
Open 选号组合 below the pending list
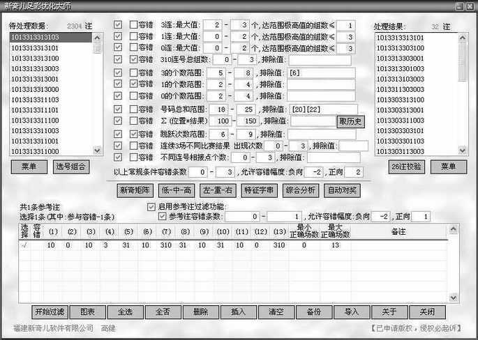click(x=73, y=167)
